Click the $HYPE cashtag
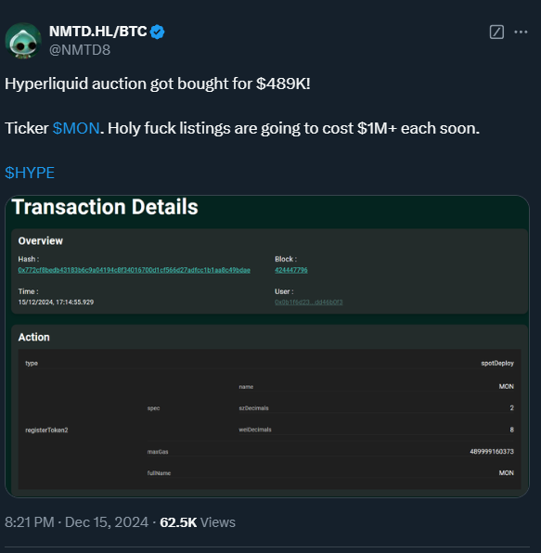Screen dimensions: 541x553 point(30,173)
